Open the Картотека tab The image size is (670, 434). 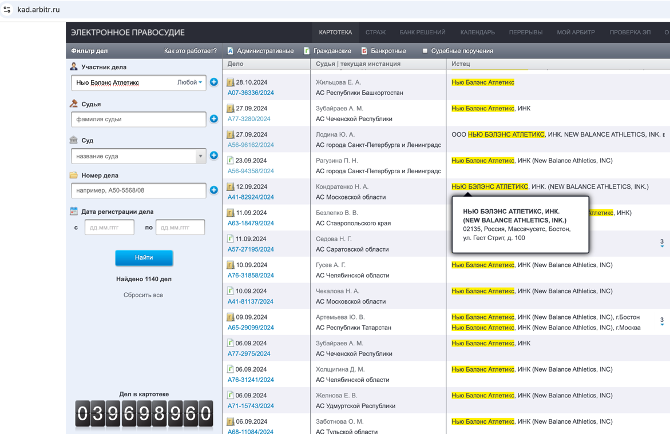(335, 33)
